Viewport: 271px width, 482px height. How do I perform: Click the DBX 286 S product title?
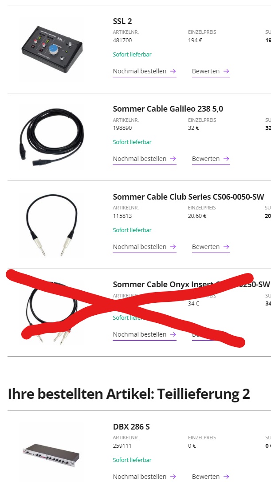point(131,427)
